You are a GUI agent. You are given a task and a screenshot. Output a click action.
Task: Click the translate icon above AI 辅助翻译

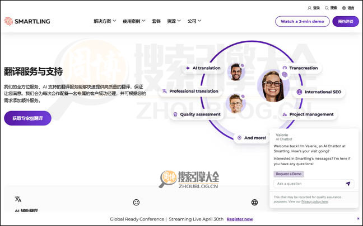(x=18, y=199)
